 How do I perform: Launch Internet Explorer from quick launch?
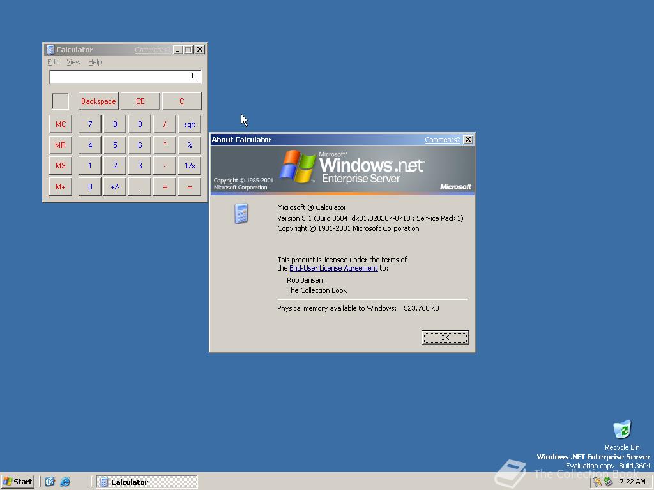[x=65, y=482]
